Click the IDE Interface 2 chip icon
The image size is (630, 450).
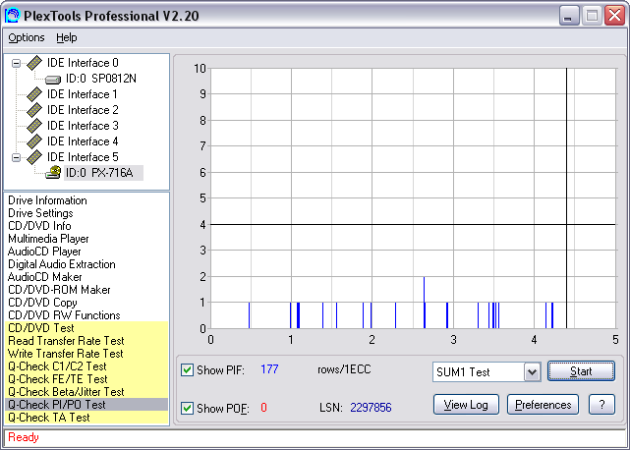tap(34, 110)
